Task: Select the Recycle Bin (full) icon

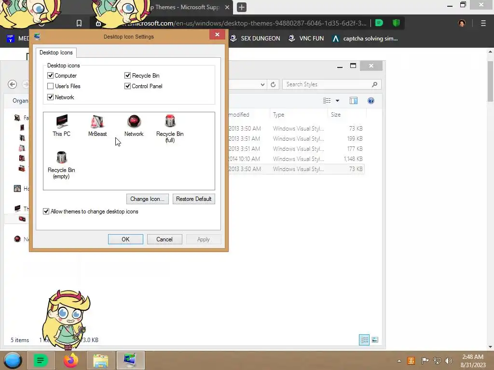Action: pyautogui.click(x=170, y=128)
